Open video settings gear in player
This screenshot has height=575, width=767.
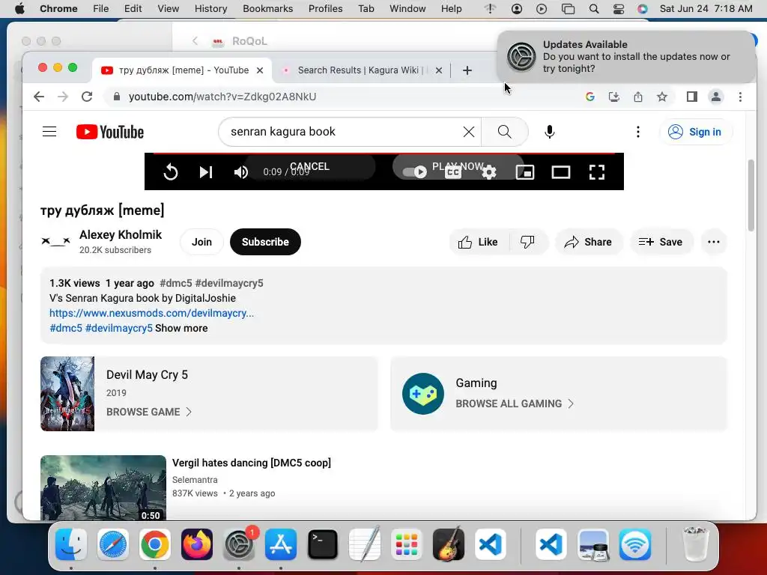pos(489,172)
